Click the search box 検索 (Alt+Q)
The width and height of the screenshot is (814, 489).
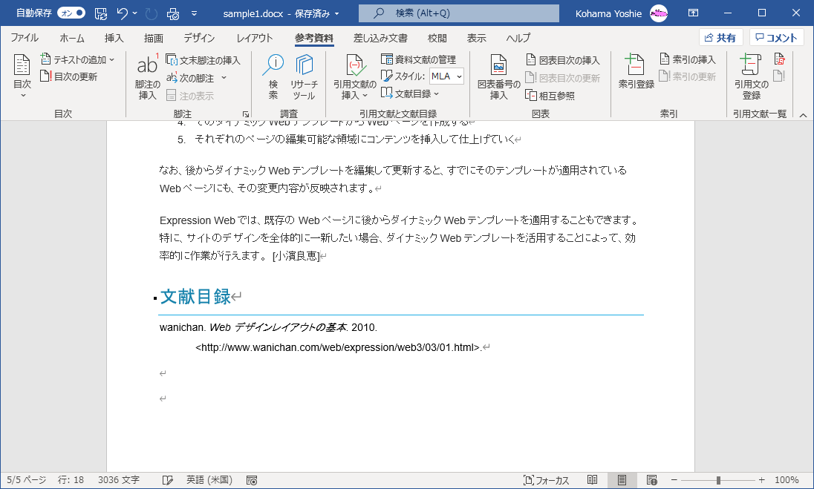tap(458, 13)
